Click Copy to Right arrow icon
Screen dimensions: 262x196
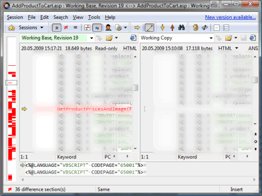tap(137, 28)
